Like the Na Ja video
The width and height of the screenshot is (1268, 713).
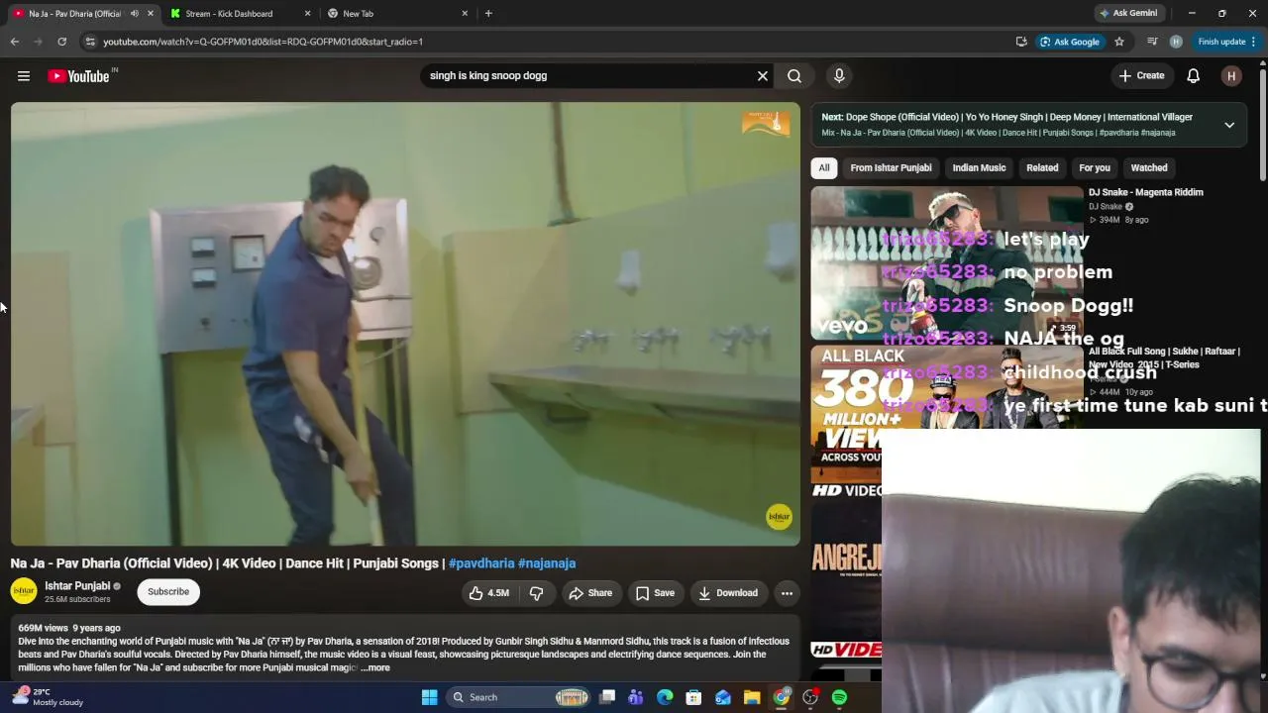(488, 593)
